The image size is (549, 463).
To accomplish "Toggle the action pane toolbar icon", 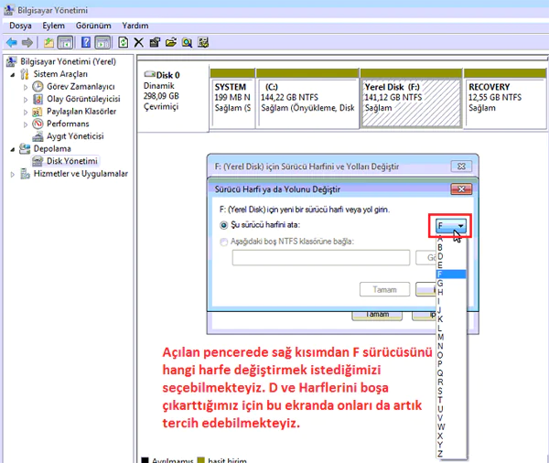I will [102, 43].
